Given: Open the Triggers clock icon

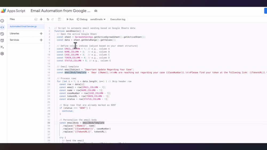Looking at the screenshot, I should pyautogui.click(x=2, y=40).
